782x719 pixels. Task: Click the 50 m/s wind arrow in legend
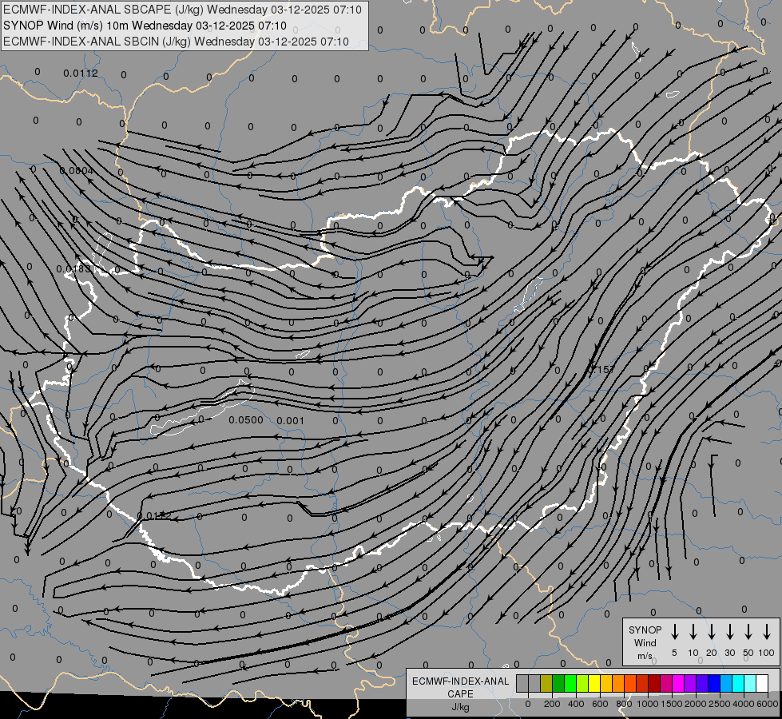[x=748, y=631]
